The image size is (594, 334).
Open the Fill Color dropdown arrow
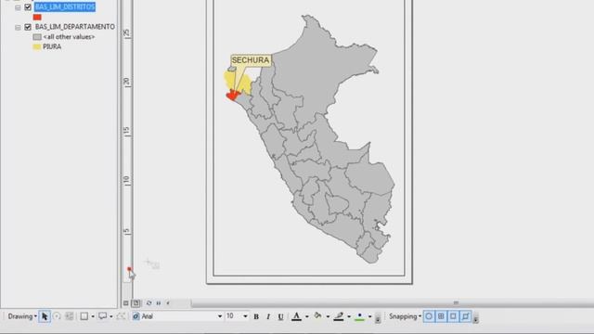(x=328, y=316)
